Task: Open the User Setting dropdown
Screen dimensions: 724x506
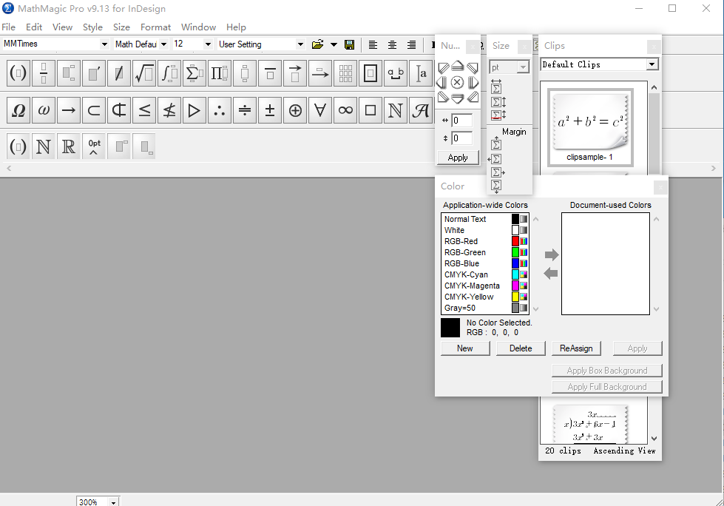Action: 300,44
